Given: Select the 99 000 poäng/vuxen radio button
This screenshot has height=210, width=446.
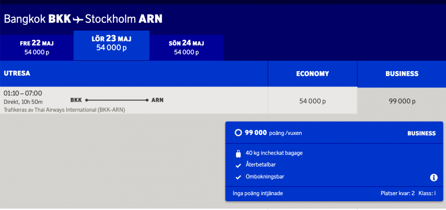Looking at the screenshot, I should (238, 133).
